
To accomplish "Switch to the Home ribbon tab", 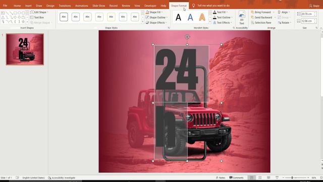I will [17, 6].
